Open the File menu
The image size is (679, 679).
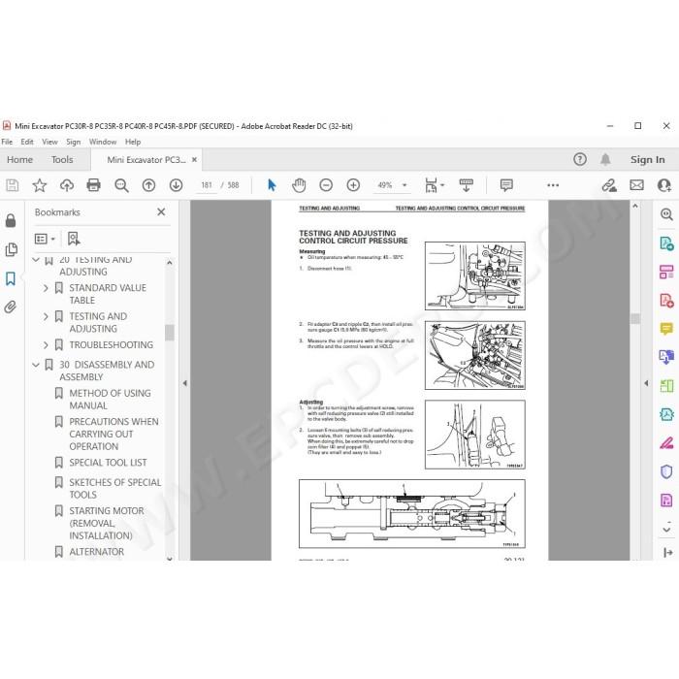[x=7, y=142]
